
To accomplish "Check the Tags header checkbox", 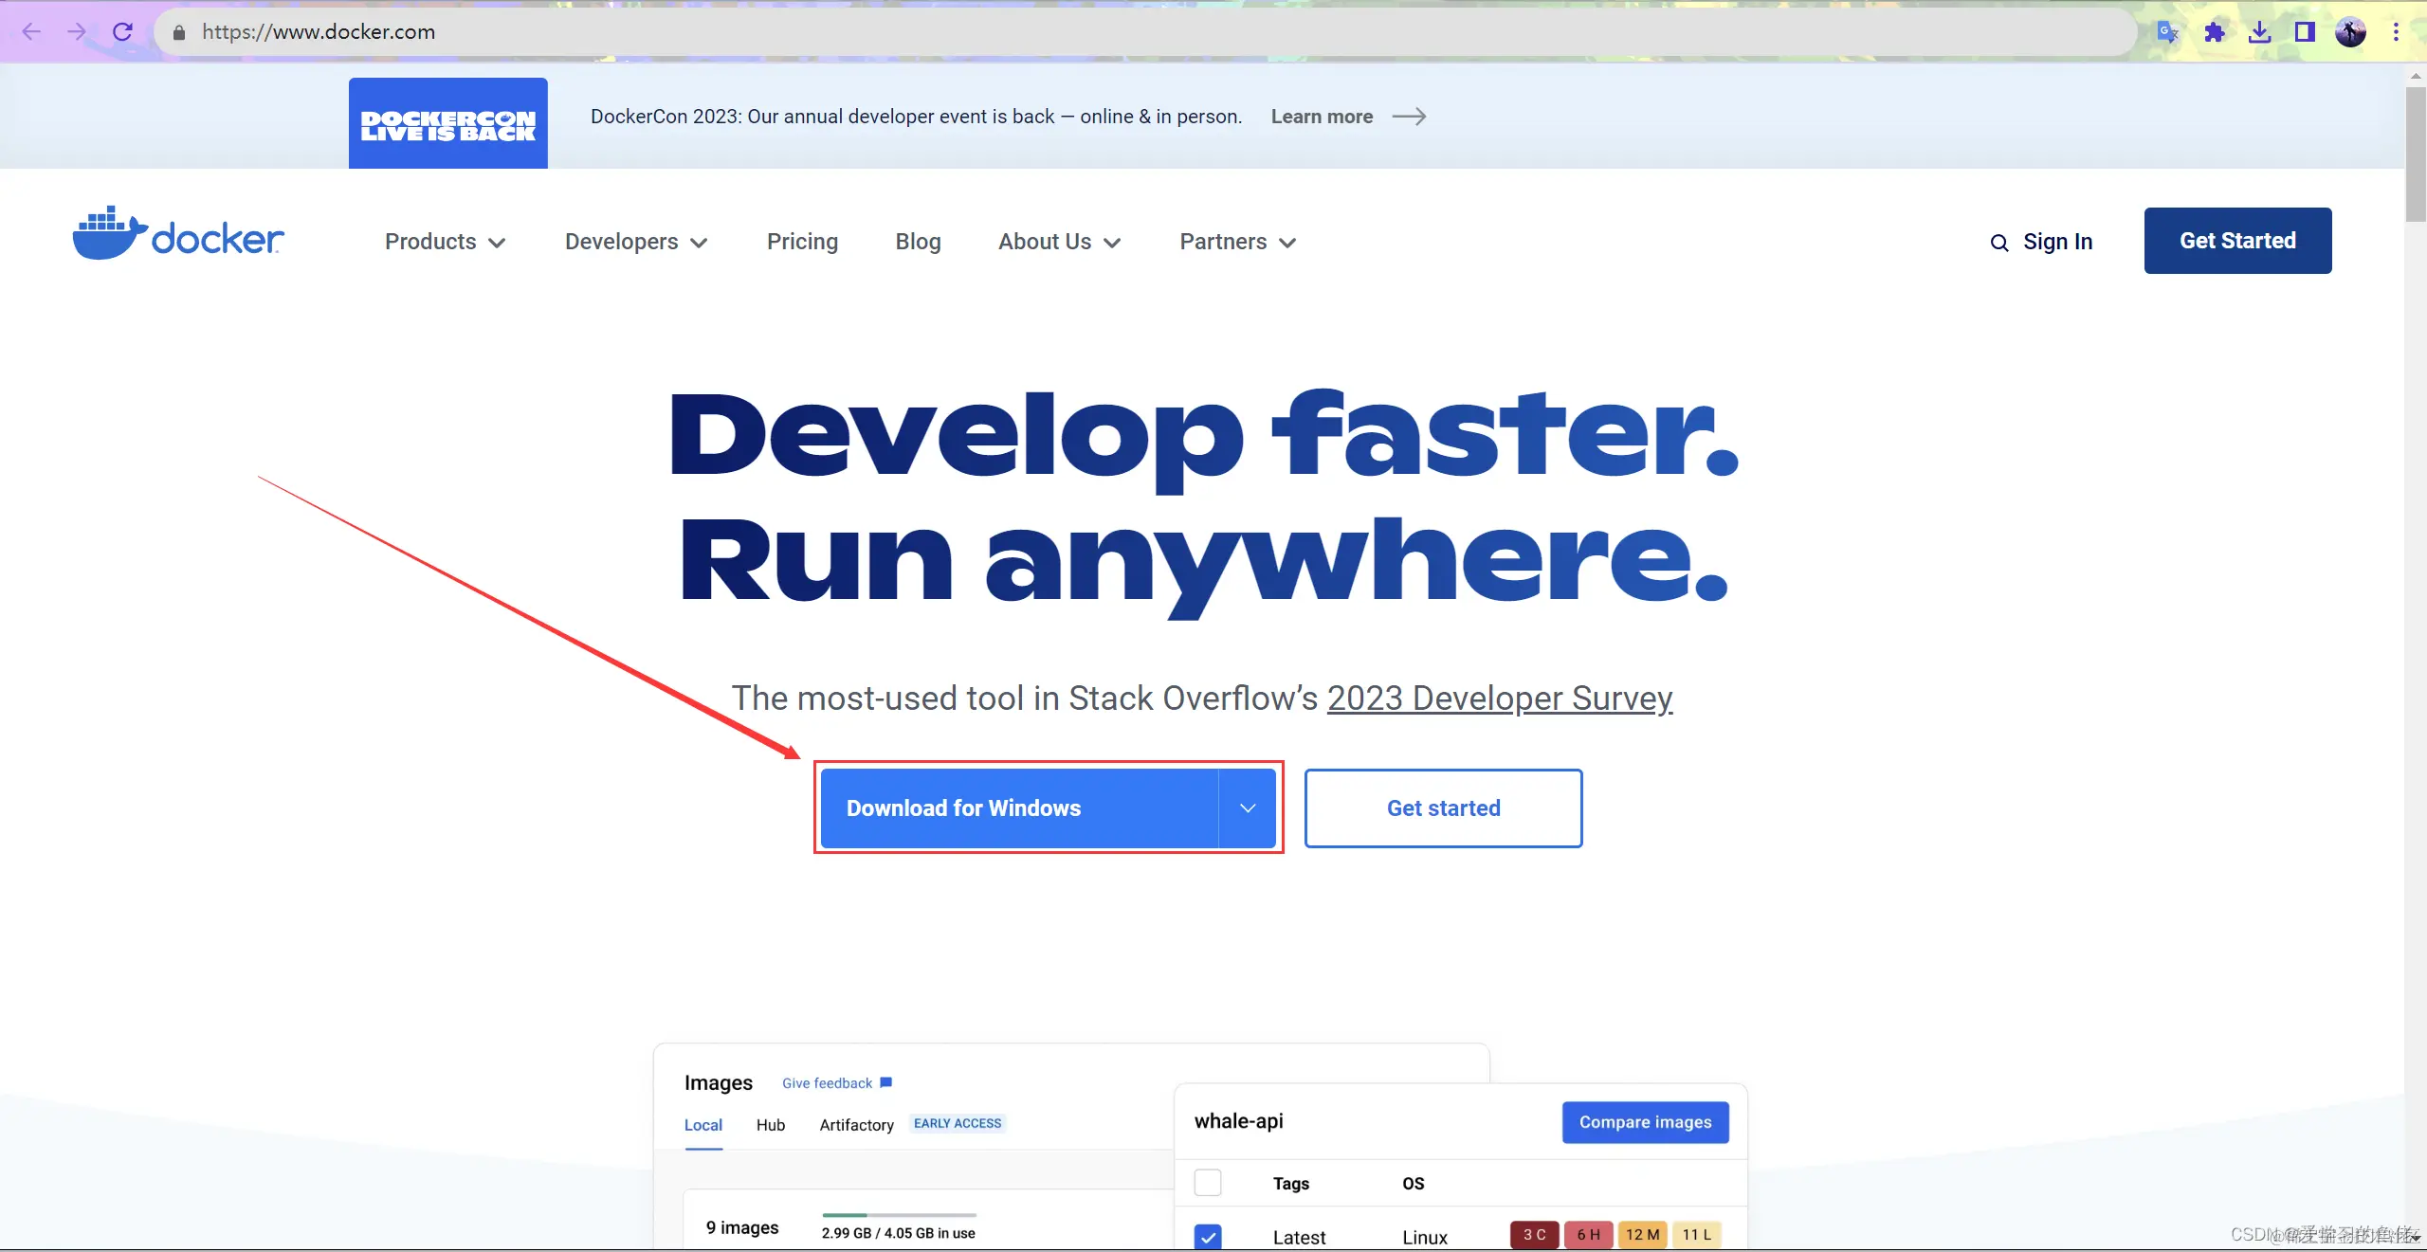I will (x=1208, y=1183).
